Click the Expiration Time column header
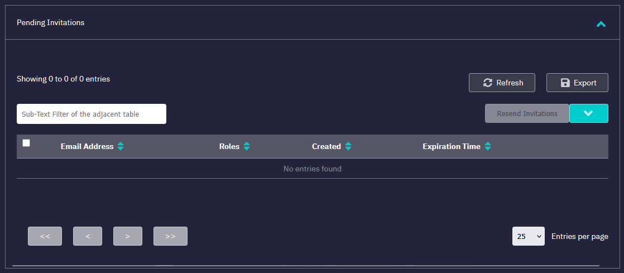The height and width of the screenshot is (273, 624). (x=451, y=146)
